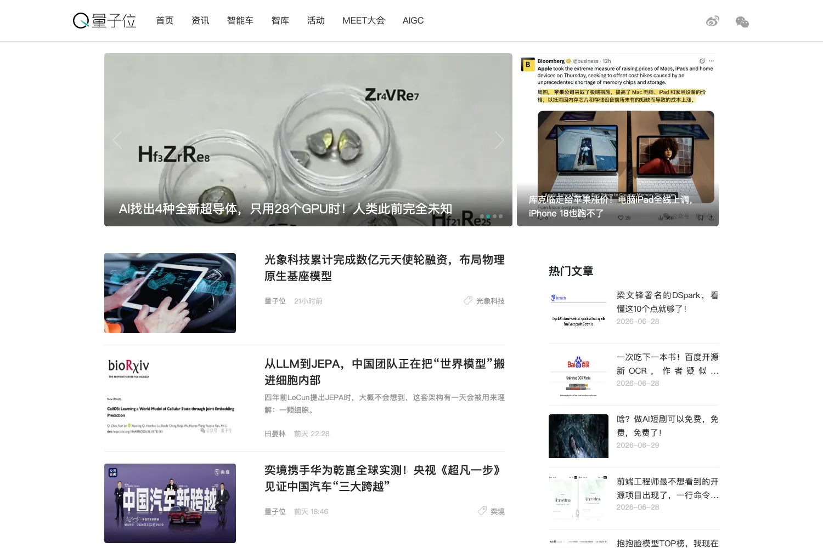This screenshot has width=823, height=548.
Task: Open the MEET大会 menu item
Action: (364, 21)
